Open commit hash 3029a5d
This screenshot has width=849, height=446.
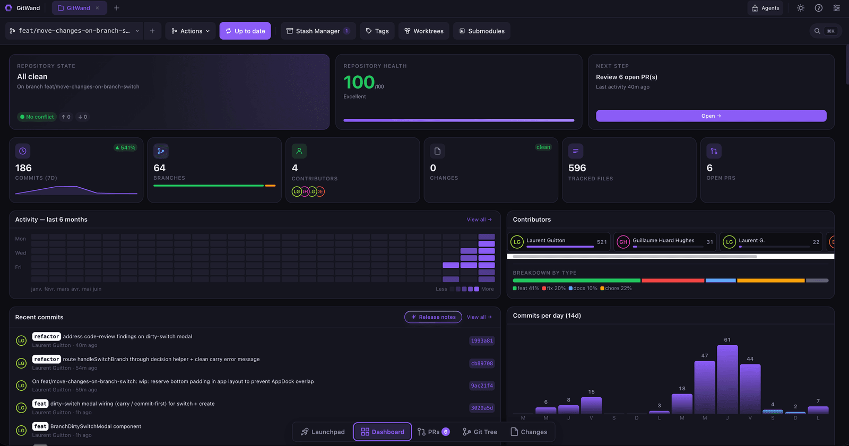pos(482,408)
